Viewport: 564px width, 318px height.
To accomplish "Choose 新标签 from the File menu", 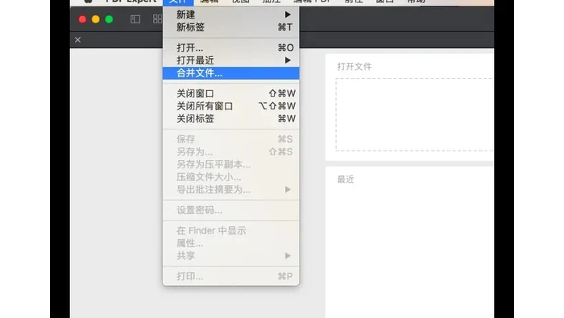I will [x=231, y=27].
